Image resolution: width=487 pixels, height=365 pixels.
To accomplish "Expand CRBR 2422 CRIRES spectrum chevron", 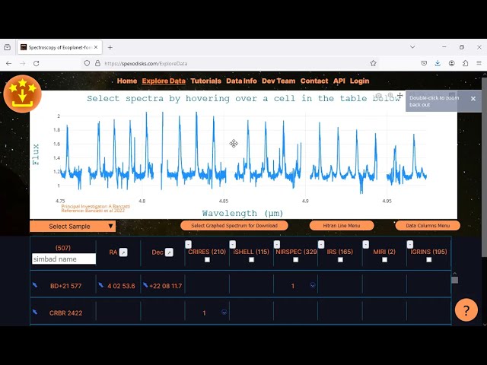I will [x=224, y=313].
